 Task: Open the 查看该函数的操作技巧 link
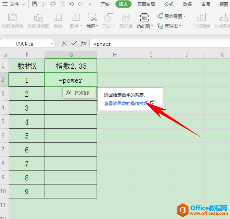pyautogui.click(x=126, y=103)
